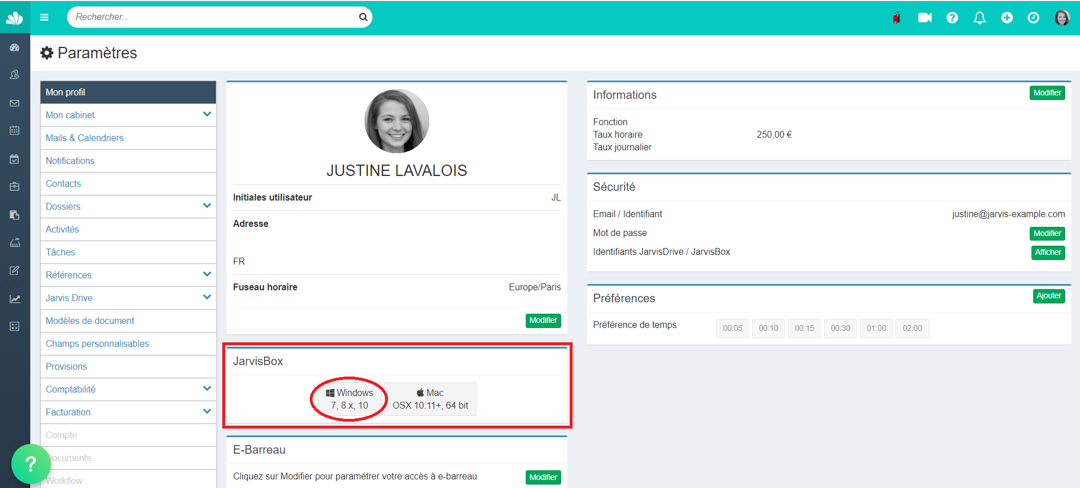Image resolution: width=1080 pixels, height=488 pixels.
Task: Click Afficher for JarvisDrive identifiers
Action: click(1047, 252)
